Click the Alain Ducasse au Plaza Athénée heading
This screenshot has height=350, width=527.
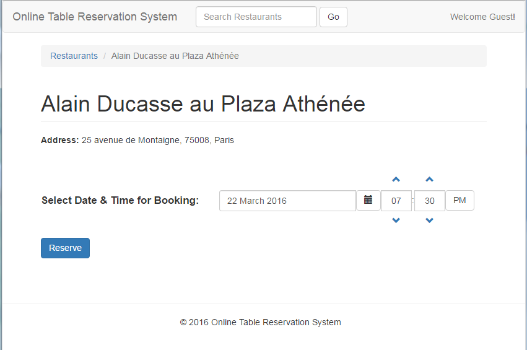pyautogui.click(x=203, y=103)
